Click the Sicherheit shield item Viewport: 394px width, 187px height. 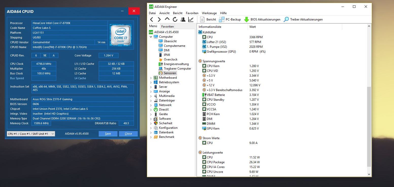coord(163,123)
